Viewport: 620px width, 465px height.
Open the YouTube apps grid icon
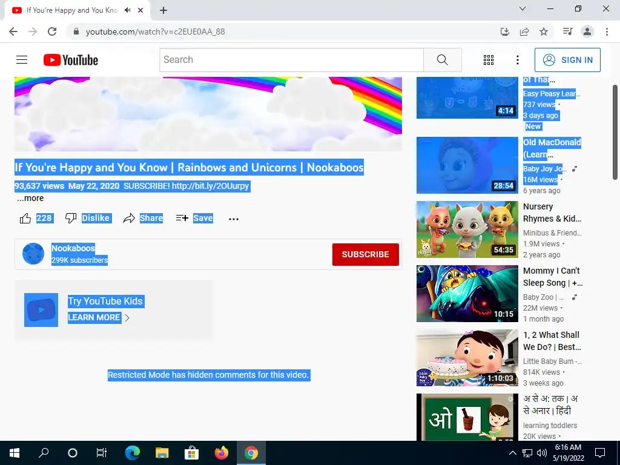pyautogui.click(x=489, y=60)
